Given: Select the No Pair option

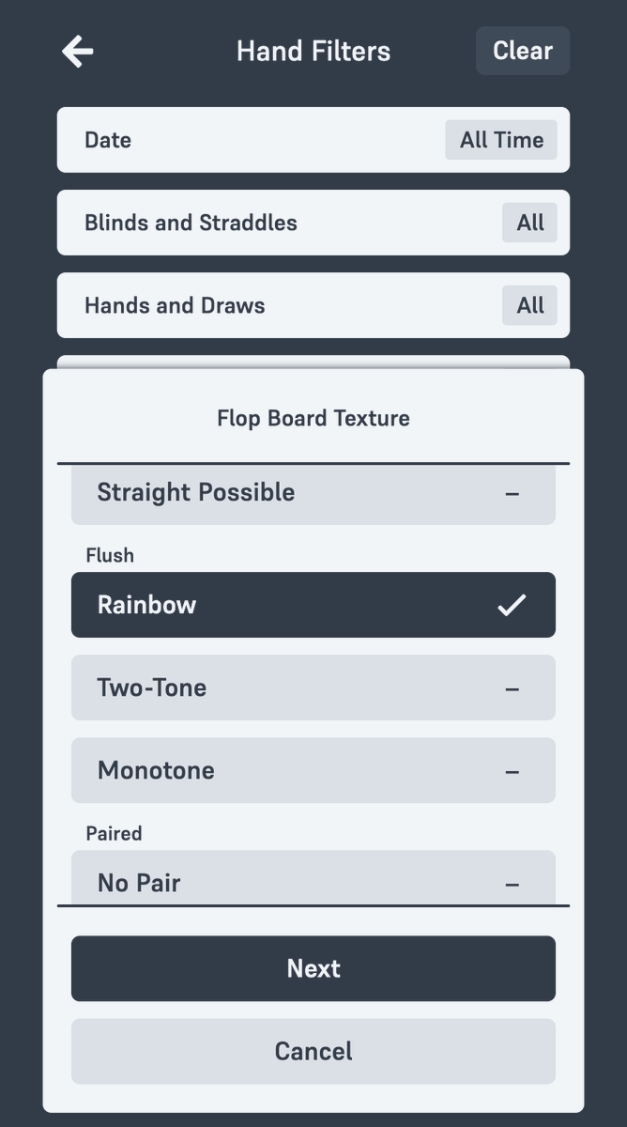Looking at the screenshot, I should (x=313, y=877).
